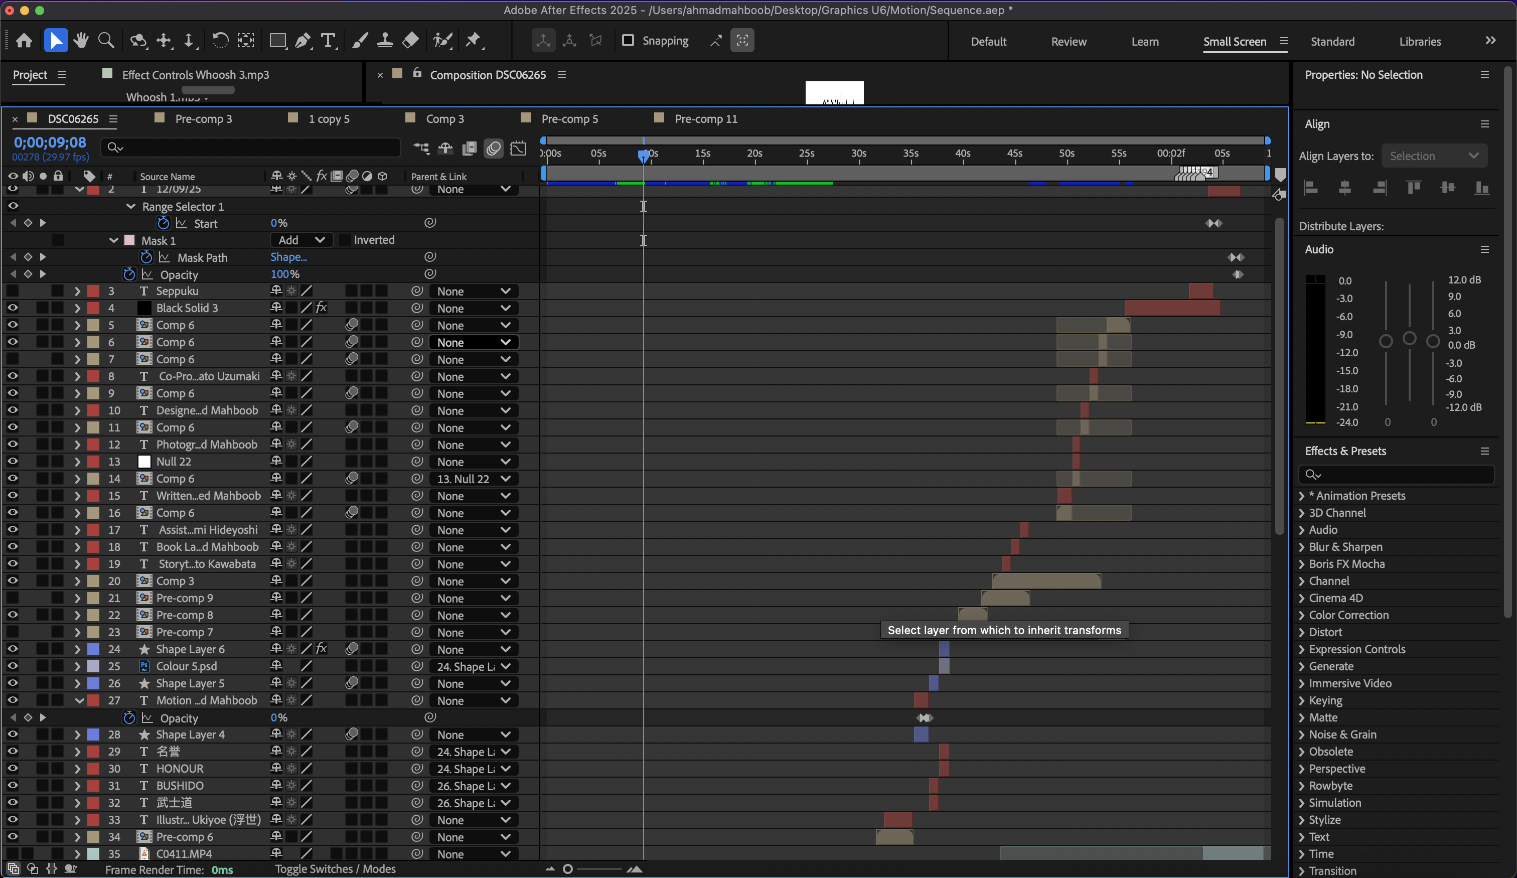Check the Inverted box for Mask 1
1517x878 pixels.
tap(345, 240)
